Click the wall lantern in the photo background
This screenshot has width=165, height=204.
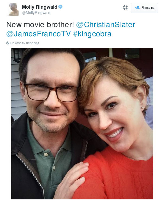coord(18,55)
